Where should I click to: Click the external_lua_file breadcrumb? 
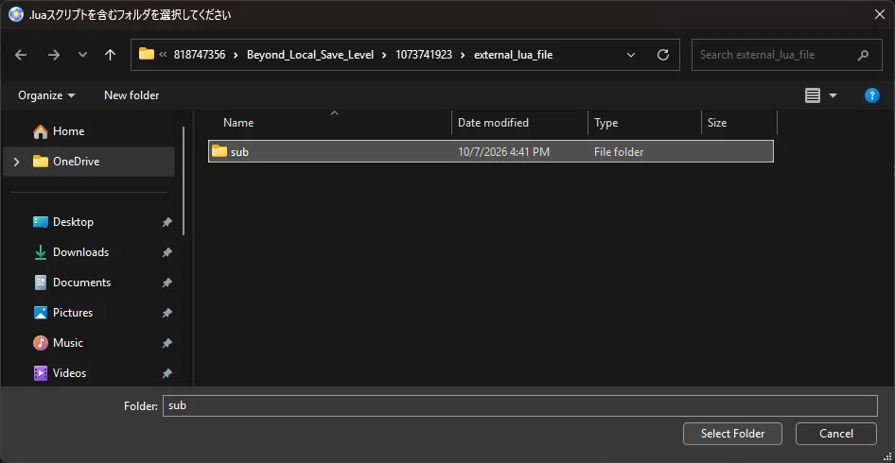click(x=513, y=55)
